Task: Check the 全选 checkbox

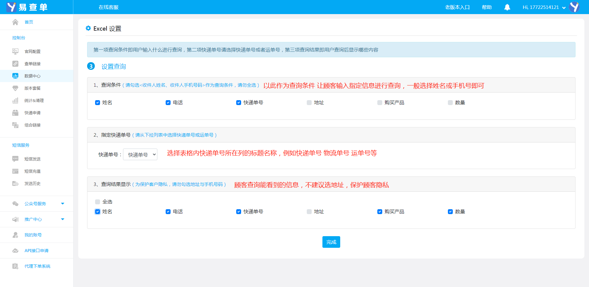Action: pos(98,202)
